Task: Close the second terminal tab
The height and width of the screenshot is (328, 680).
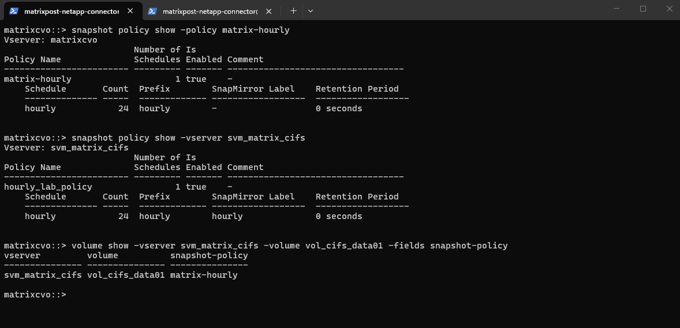Action: pyautogui.click(x=270, y=10)
